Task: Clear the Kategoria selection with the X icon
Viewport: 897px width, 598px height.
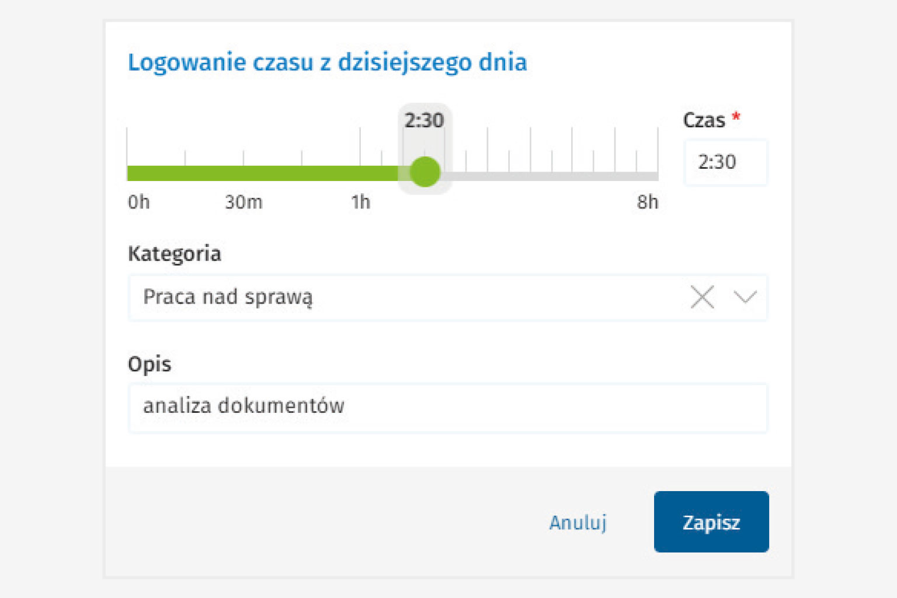Action: pyautogui.click(x=702, y=297)
